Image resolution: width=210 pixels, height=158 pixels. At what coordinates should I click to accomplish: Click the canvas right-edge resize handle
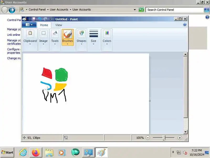tap(150, 101)
